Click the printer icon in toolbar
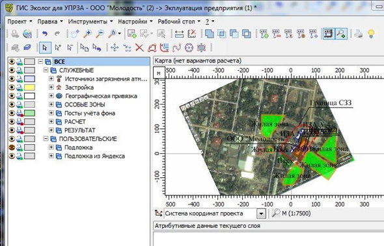The width and height of the screenshot is (384, 246). [x=359, y=34]
